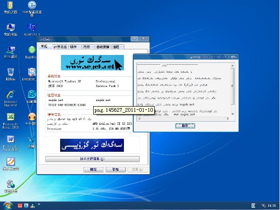Image resolution: width=280 pixels, height=210 pixels.
Task: Select the My Computer (我的电脑) desktop icon
Action: point(11,29)
